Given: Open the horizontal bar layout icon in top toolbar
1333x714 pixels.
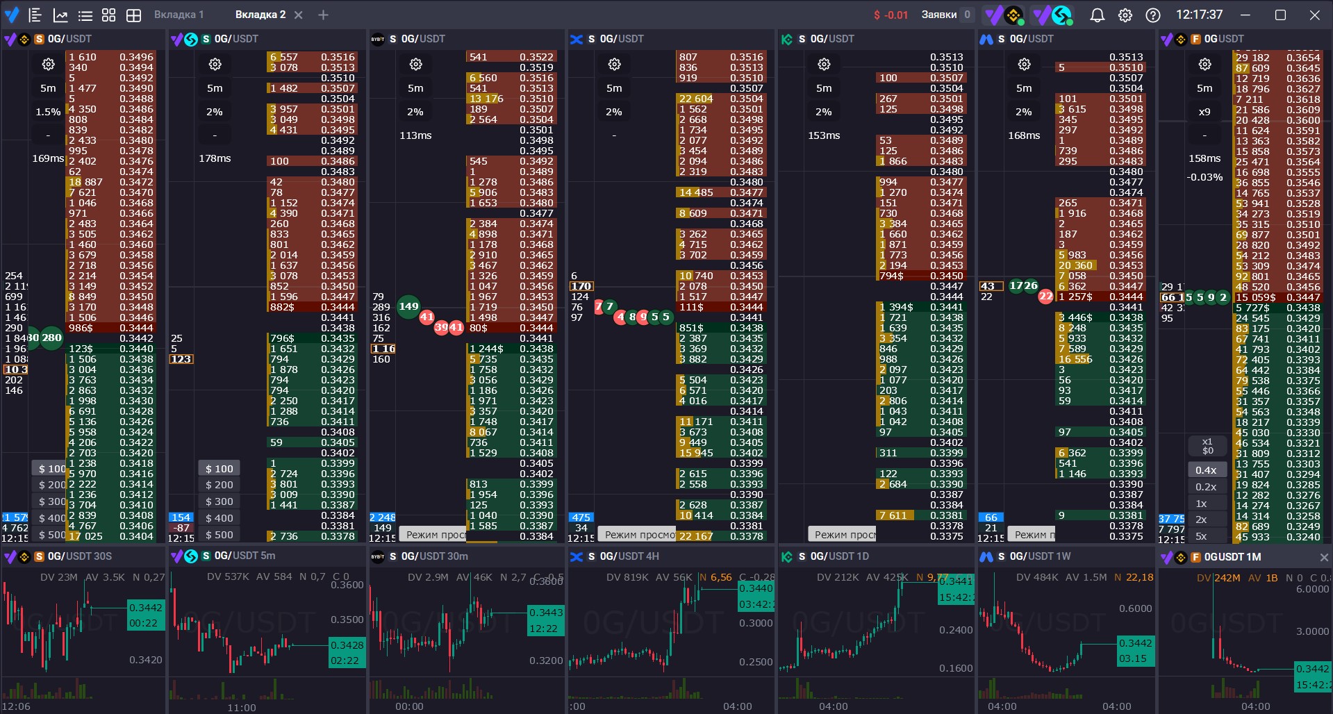Looking at the screenshot, I should (x=35, y=15).
